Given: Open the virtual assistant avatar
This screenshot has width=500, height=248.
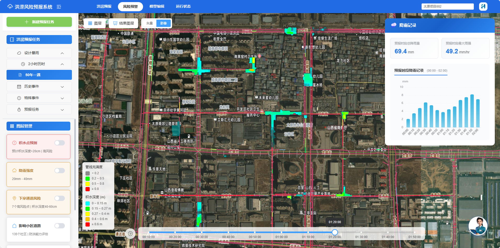Looking at the screenshot, I should point(478,226).
